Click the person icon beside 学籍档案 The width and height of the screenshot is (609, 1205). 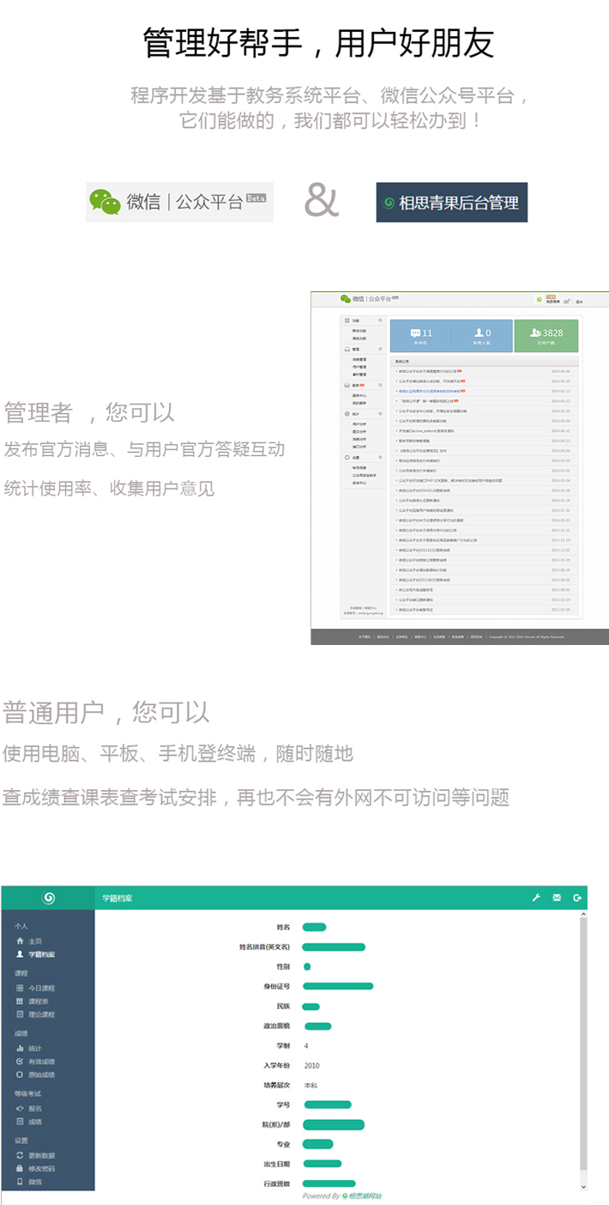(20, 954)
